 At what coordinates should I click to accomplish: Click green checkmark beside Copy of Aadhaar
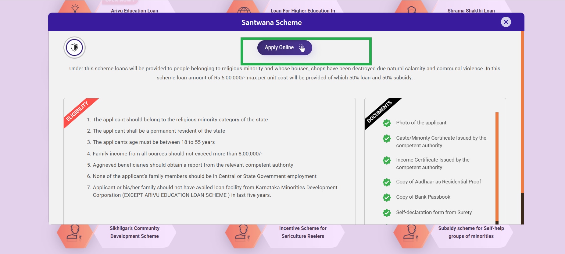pos(387,182)
